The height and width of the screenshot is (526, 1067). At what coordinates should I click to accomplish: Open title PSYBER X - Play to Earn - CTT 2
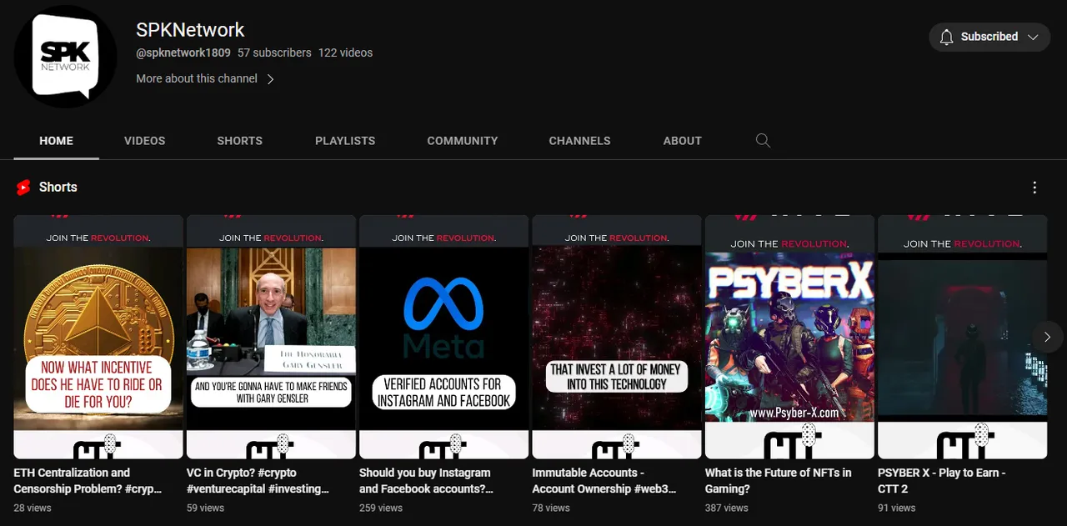click(x=942, y=481)
